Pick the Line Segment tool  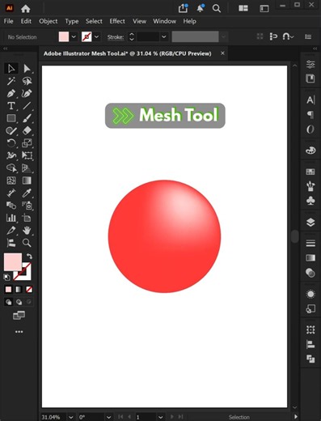[27, 106]
